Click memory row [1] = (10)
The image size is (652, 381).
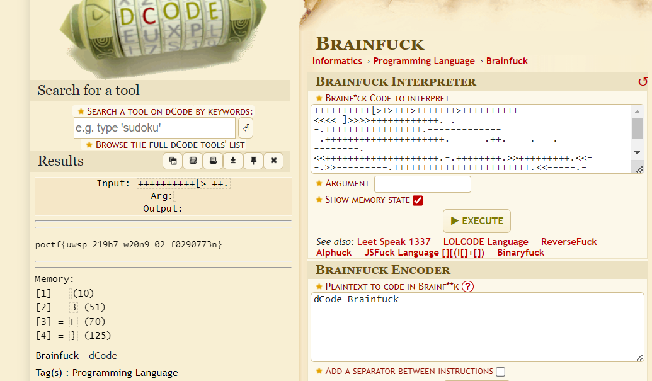(x=65, y=293)
